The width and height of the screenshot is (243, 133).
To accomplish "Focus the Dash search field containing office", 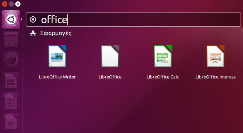I will pos(133,19).
